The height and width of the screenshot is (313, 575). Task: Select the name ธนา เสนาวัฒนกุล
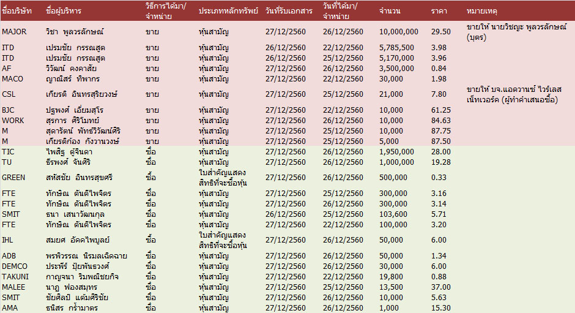click(x=75, y=214)
